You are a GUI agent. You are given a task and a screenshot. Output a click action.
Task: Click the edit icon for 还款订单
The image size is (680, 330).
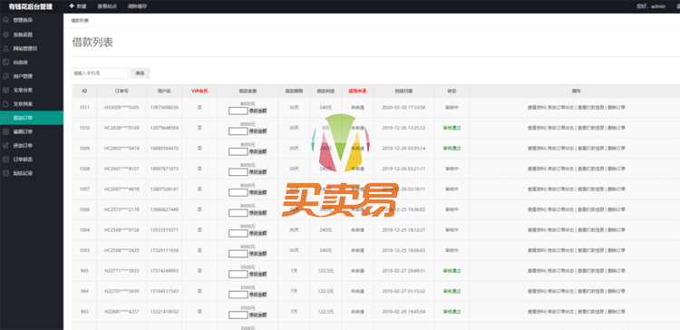pos(5,145)
